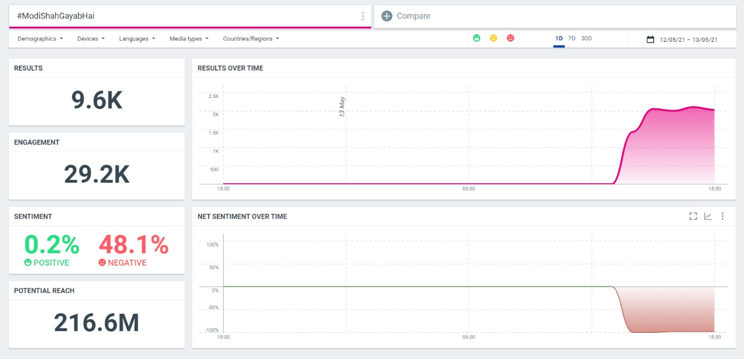
Task: Click the #ModiShahGayabHai search field
Action: [180, 16]
